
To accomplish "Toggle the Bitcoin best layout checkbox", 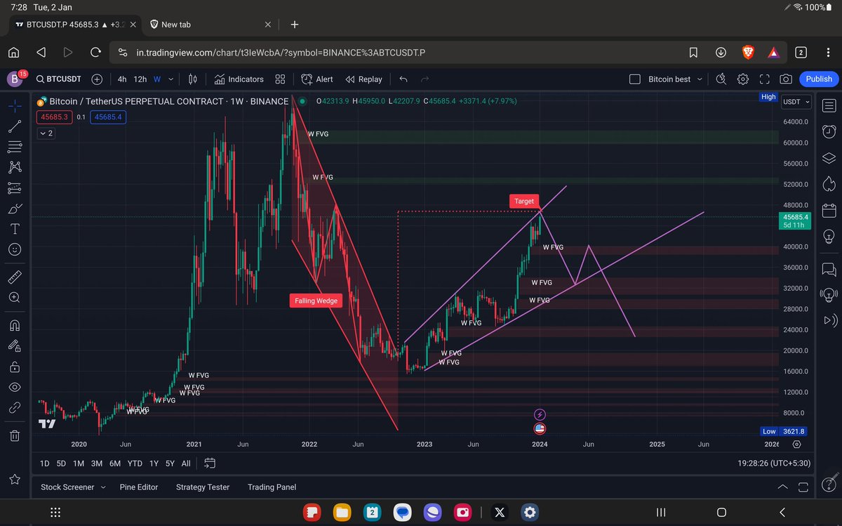I will coord(635,79).
